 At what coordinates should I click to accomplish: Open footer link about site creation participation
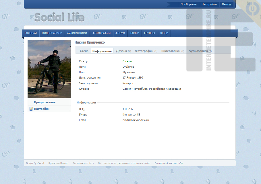click(124, 163)
